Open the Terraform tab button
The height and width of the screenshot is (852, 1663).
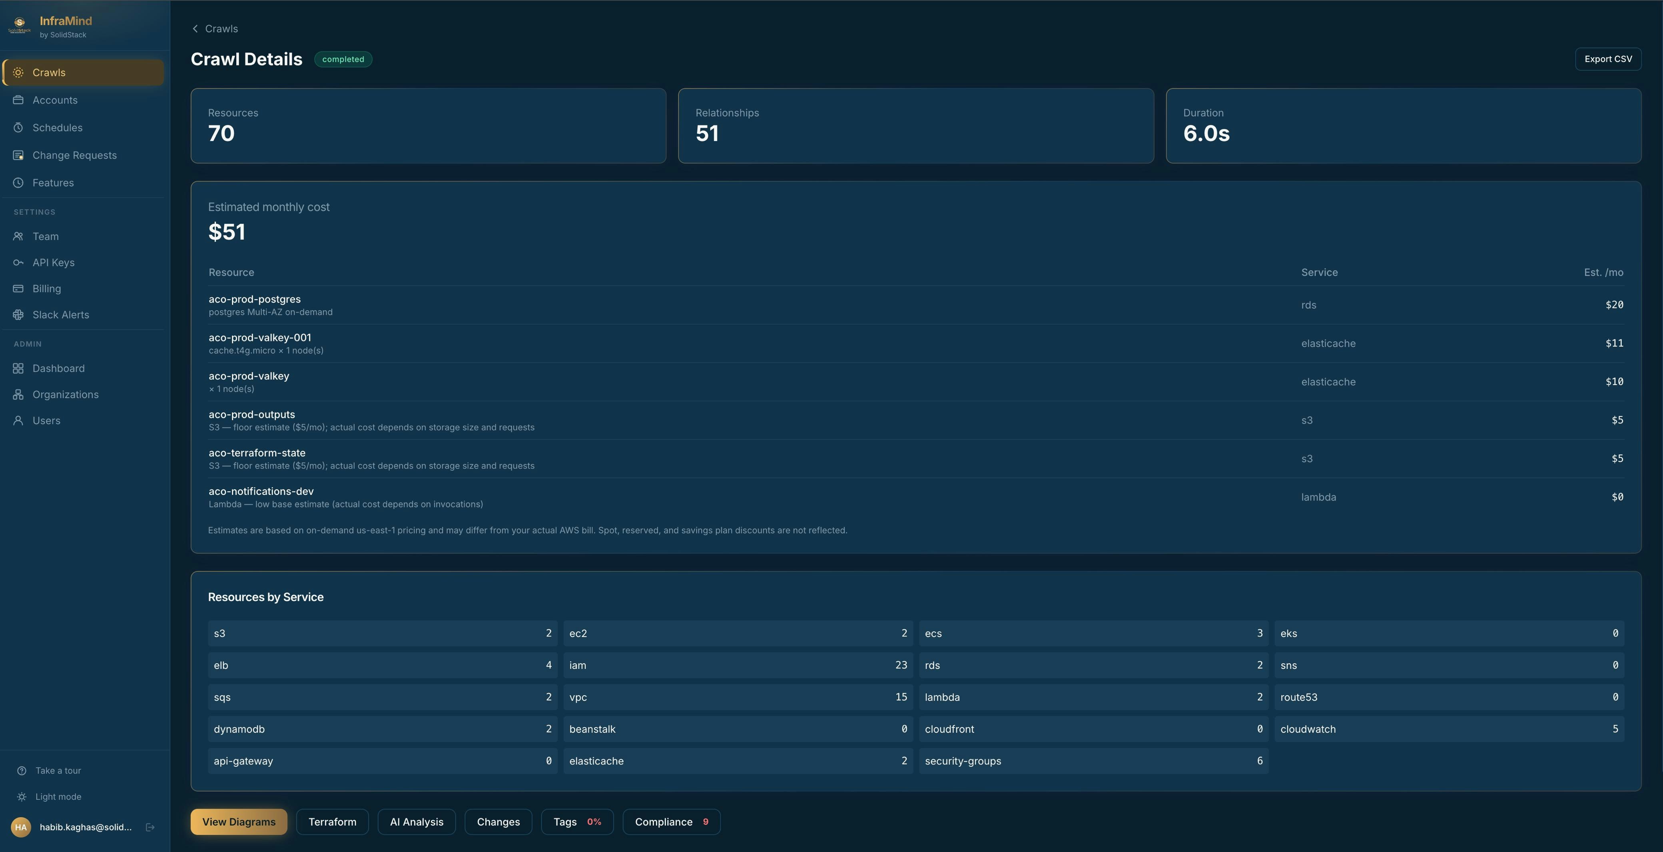[333, 822]
